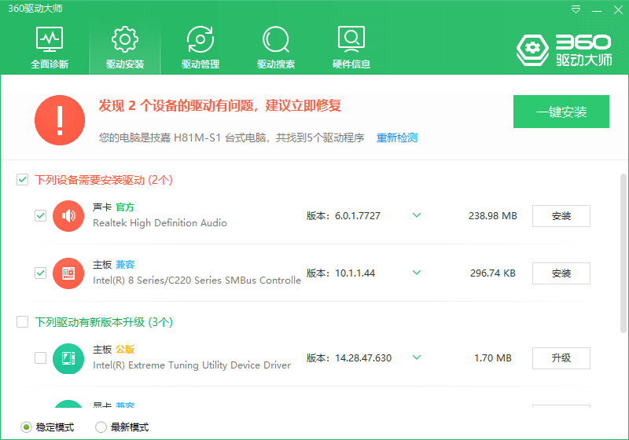Open the 驱动搜索 magnifier icon
Screen dimensions: 629x440
(276, 39)
